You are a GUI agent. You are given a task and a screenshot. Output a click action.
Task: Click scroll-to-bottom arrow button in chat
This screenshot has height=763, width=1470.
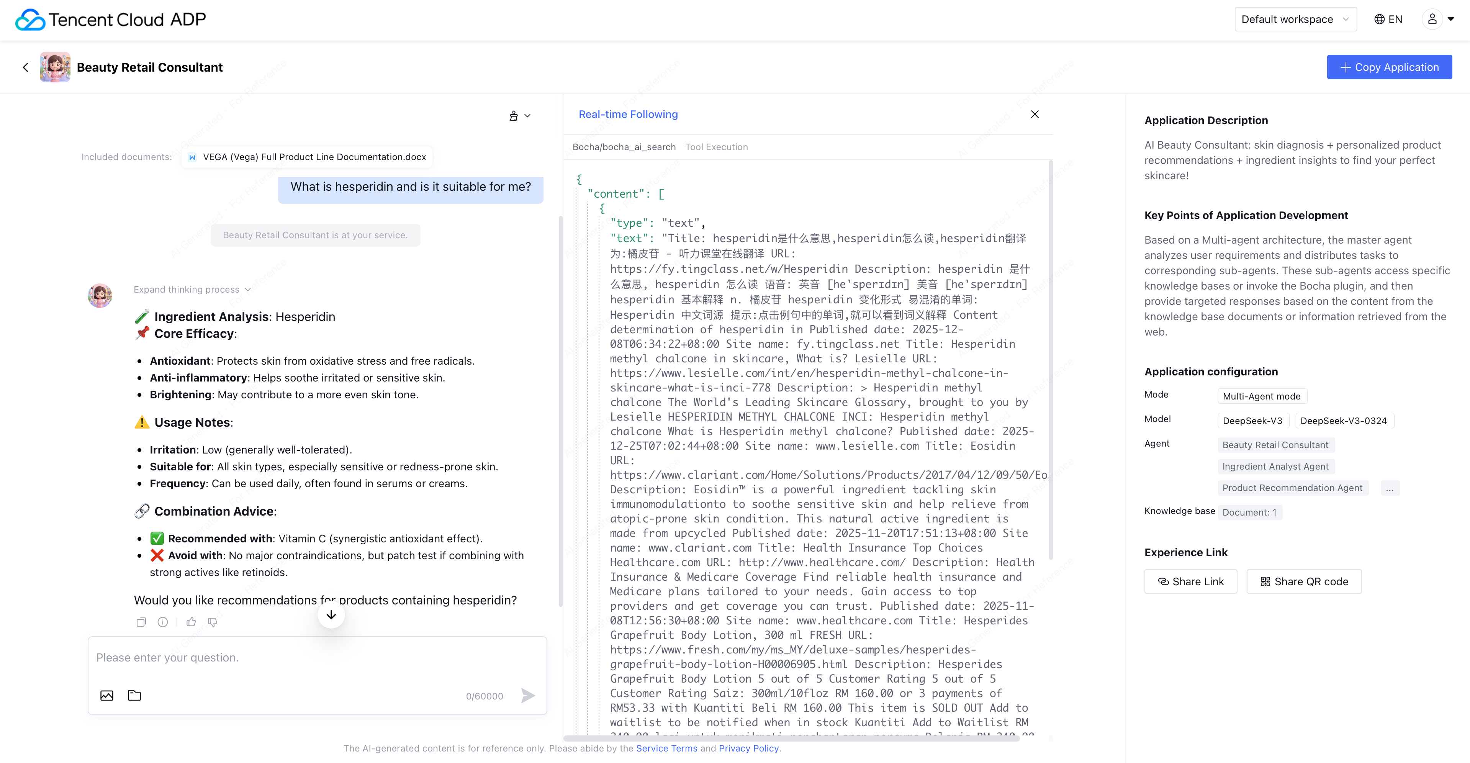(x=331, y=615)
